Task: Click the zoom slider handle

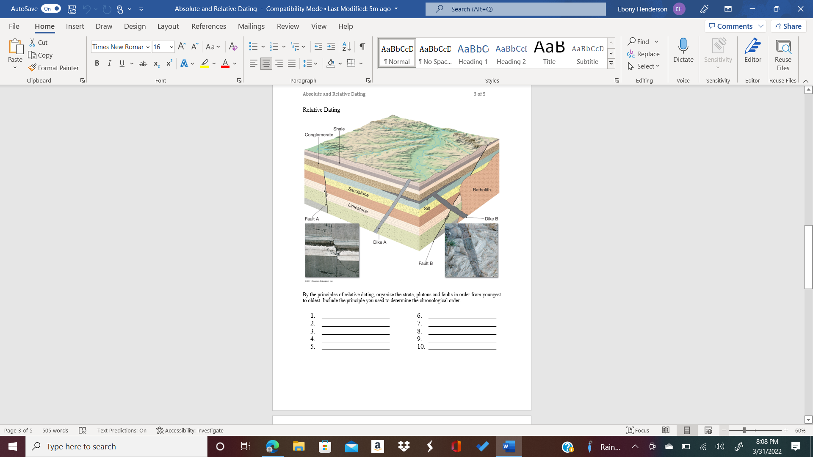Action: 744,430
